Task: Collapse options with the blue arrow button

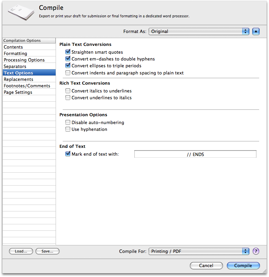Action: [256, 32]
